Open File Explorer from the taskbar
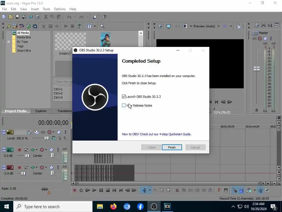This screenshot has height=212, width=282. (100, 206)
